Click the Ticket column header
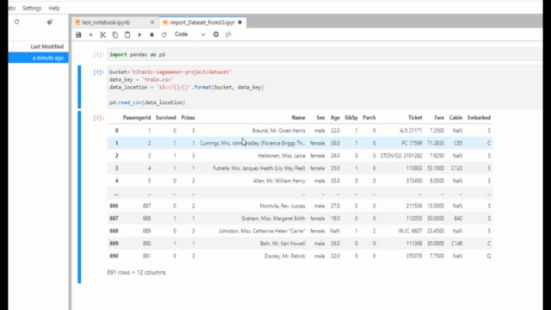 pos(415,118)
